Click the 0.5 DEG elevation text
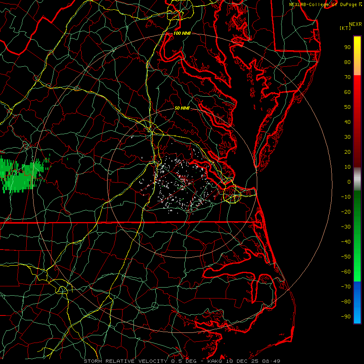This screenshot has width=364, height=364. [x=184, y=361]
